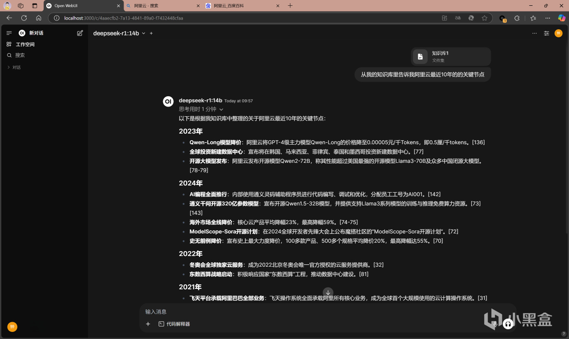Translate the page with the aあ icon
This screenshot has height=339, width=569.
pos(458,18)
